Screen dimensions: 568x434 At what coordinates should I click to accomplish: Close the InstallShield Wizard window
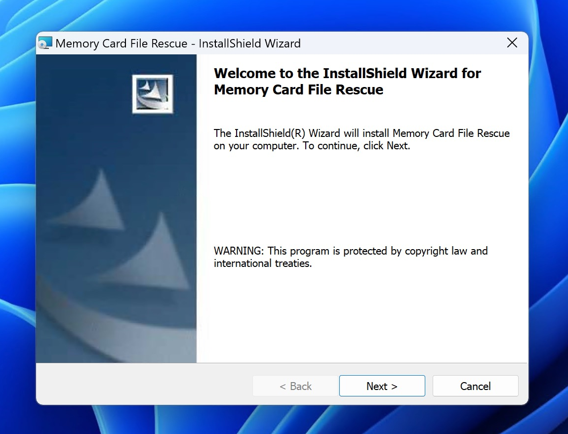point(512,43)
